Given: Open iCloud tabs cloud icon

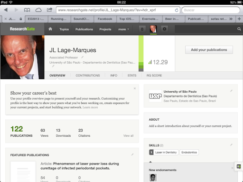Looking at the screenshot, I should click(x=38, y=10).
